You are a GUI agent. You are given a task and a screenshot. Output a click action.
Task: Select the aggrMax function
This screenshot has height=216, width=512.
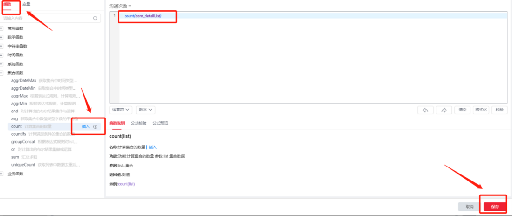[x=19, y=96]
